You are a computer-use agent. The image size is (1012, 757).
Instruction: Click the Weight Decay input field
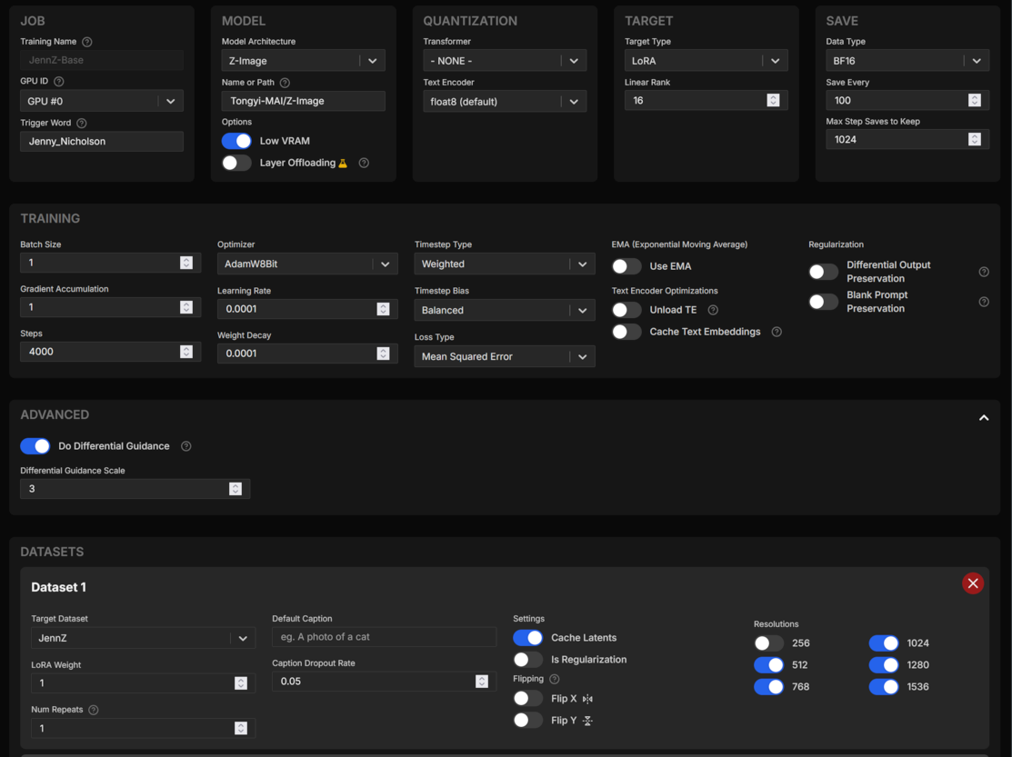pyautogui.click(x=307, y=354)
